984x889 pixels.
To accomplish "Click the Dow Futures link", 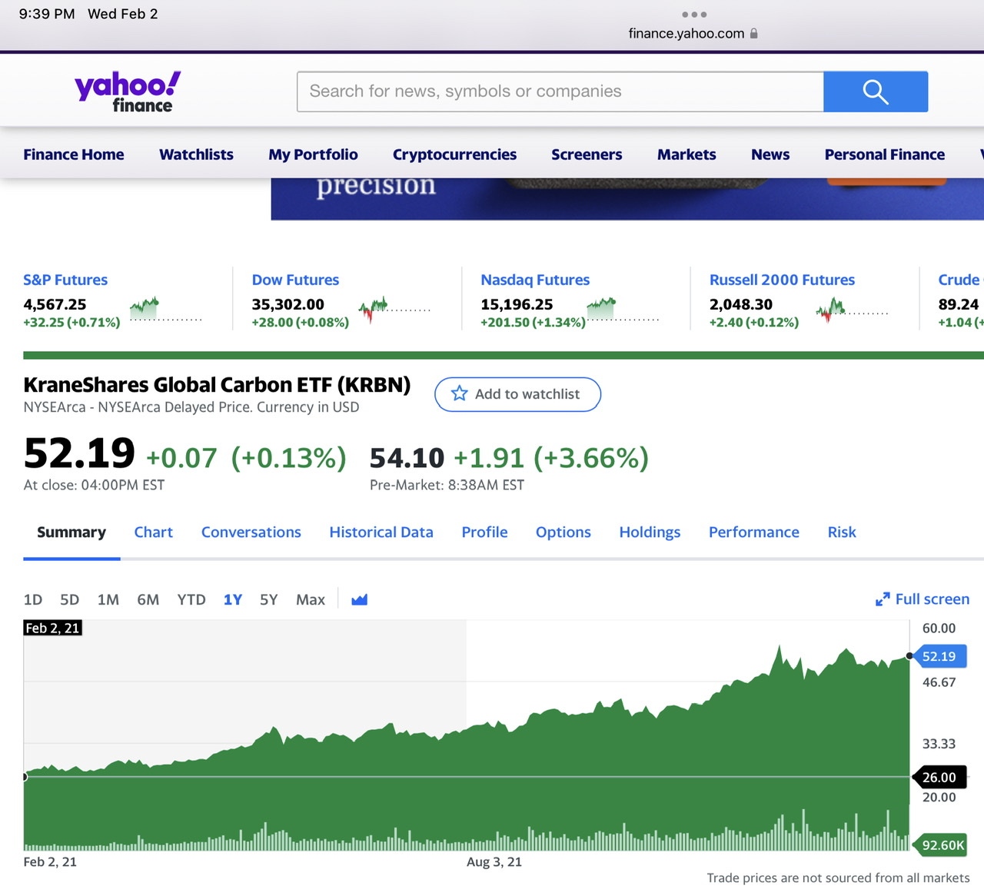I will 295,280.
